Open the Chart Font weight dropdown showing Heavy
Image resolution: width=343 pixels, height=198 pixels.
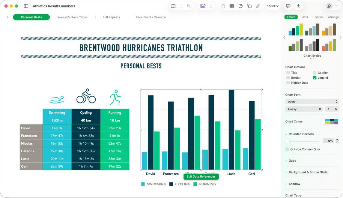tap(304, 109)
